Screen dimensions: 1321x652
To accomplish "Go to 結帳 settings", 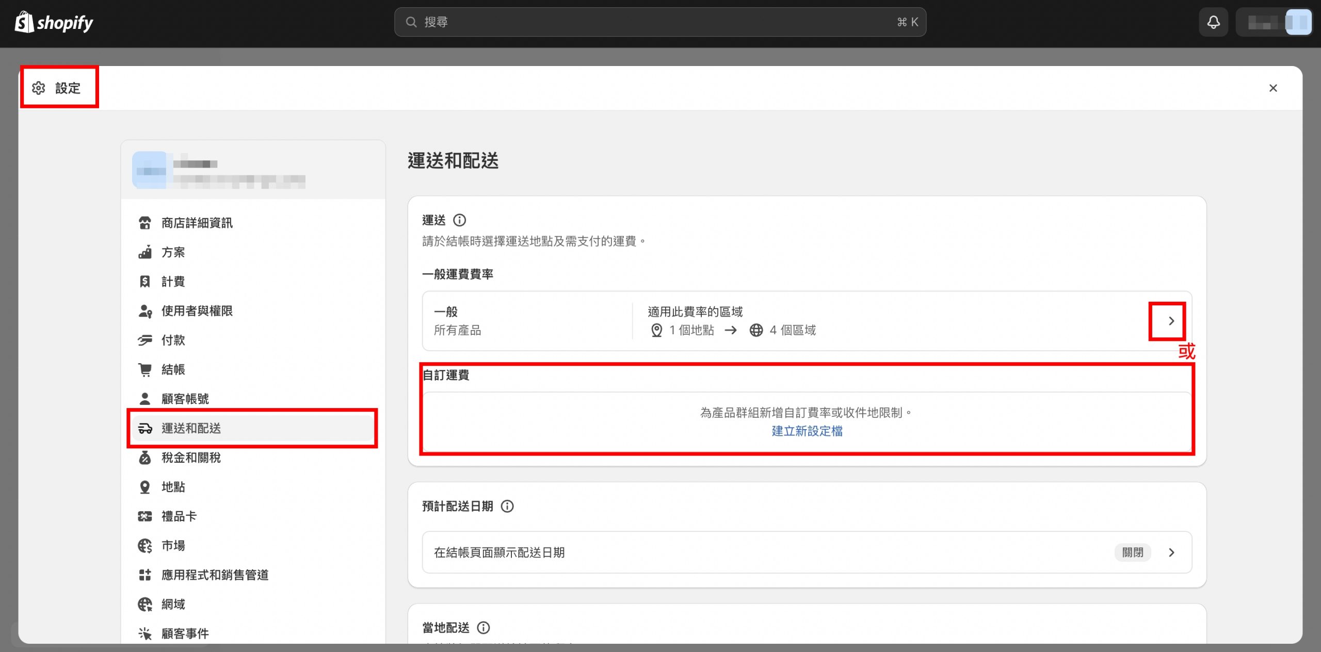I will click(173, 369).
